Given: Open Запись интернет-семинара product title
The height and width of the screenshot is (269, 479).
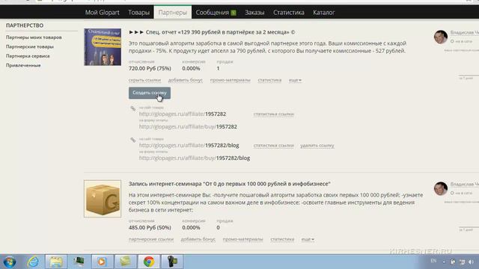Looking at the screenshot, I should coord(230,184).
